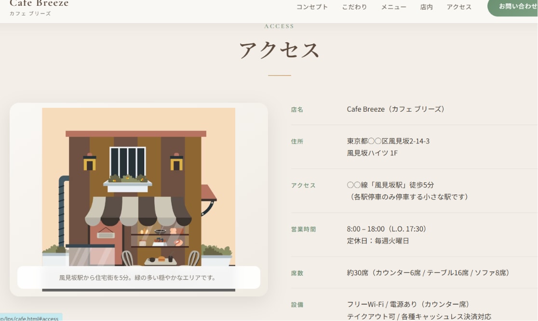Click the 店名 row label

pos(297,110)
